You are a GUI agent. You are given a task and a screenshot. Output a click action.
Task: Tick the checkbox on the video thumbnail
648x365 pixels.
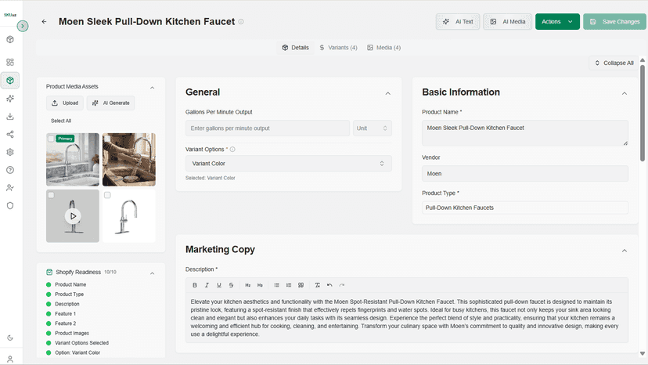[x=51, y=195]
